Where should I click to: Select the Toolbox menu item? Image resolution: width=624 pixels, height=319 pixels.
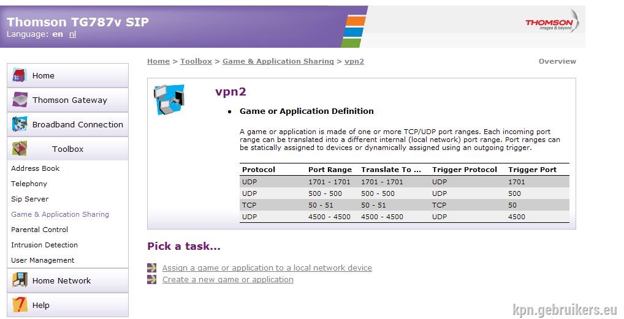(x=67, y=149)
